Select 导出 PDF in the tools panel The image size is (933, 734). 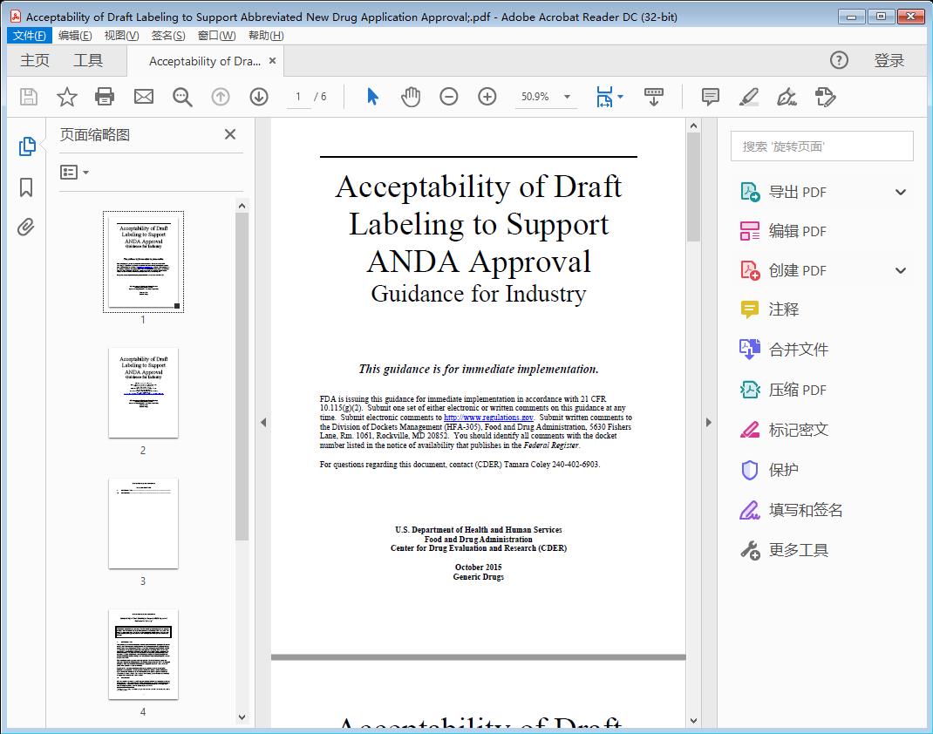[x=796, y=191]
